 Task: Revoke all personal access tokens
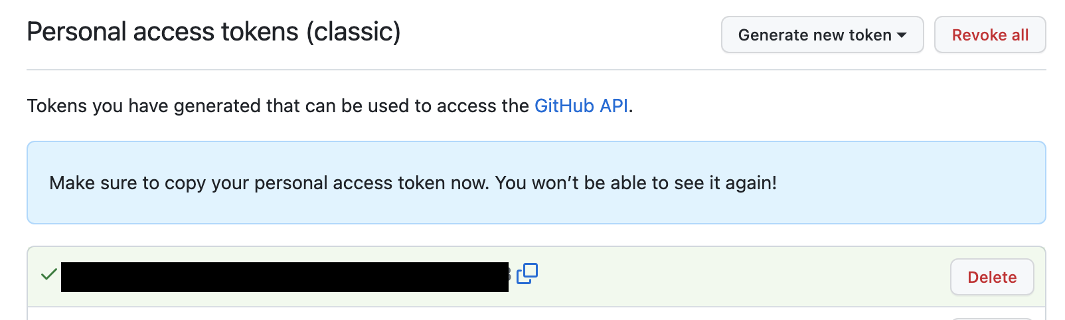point(990,35)
